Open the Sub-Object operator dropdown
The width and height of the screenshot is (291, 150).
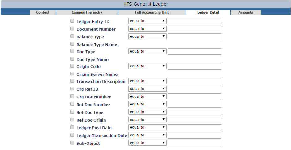click(x=148, y=143)
